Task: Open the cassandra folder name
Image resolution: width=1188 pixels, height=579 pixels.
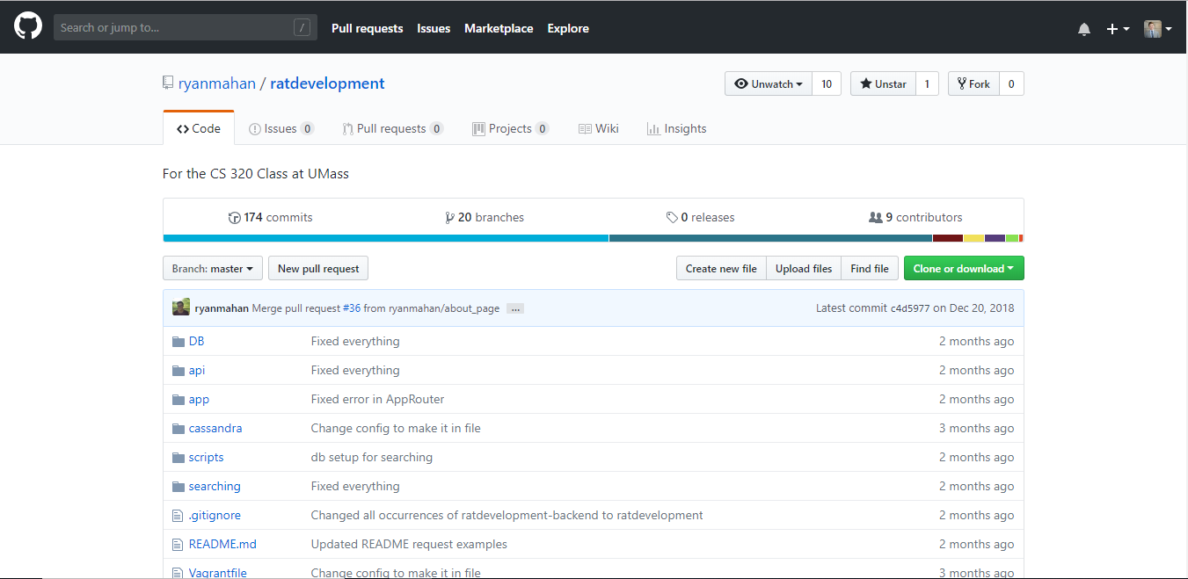Action: coord(215,428)
